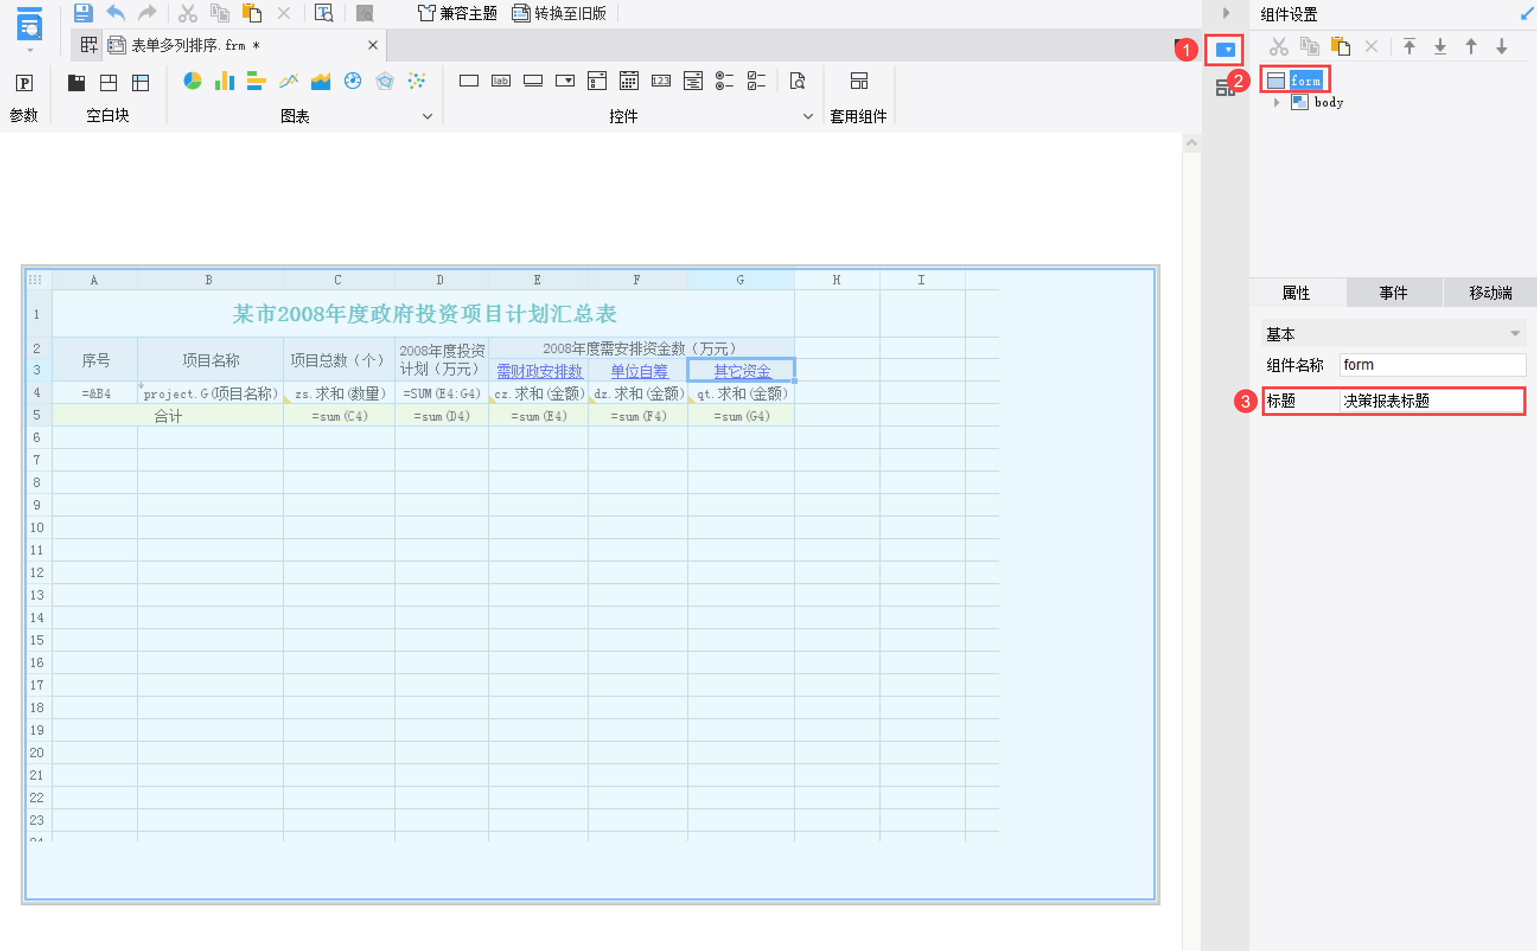This screenshot has height=951, width=1537.
Task: Insert a pie chart component
Action: pyautogui.click(x=192, y=81)
